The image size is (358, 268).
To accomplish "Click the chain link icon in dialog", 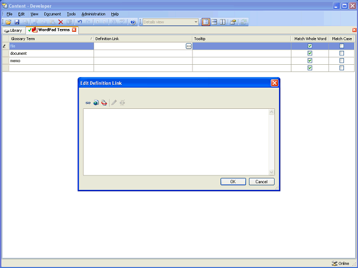I will coord(88,103).
